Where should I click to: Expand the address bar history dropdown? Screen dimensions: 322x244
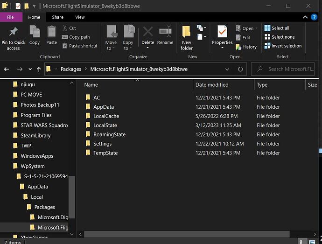click(x=227, y=69)
